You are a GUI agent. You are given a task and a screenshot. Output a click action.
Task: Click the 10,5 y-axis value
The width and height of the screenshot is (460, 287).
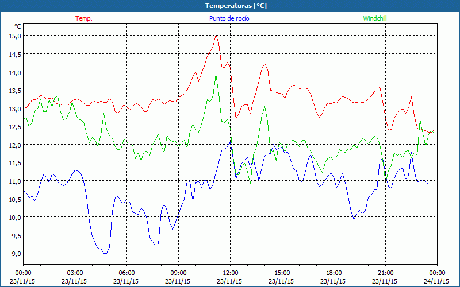click(16, 199)
